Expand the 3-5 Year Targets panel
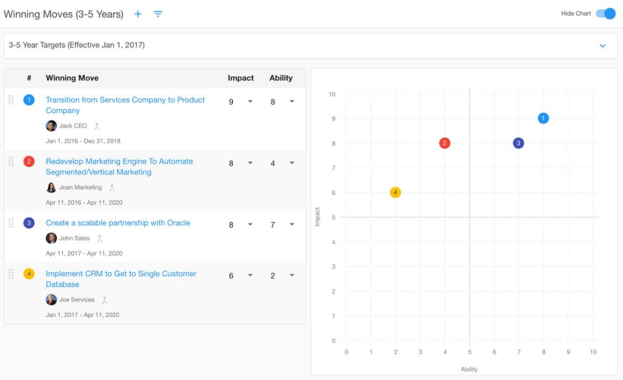Image resolution: width=623 pixels, height=380 pixels. (x=602, y=45)
